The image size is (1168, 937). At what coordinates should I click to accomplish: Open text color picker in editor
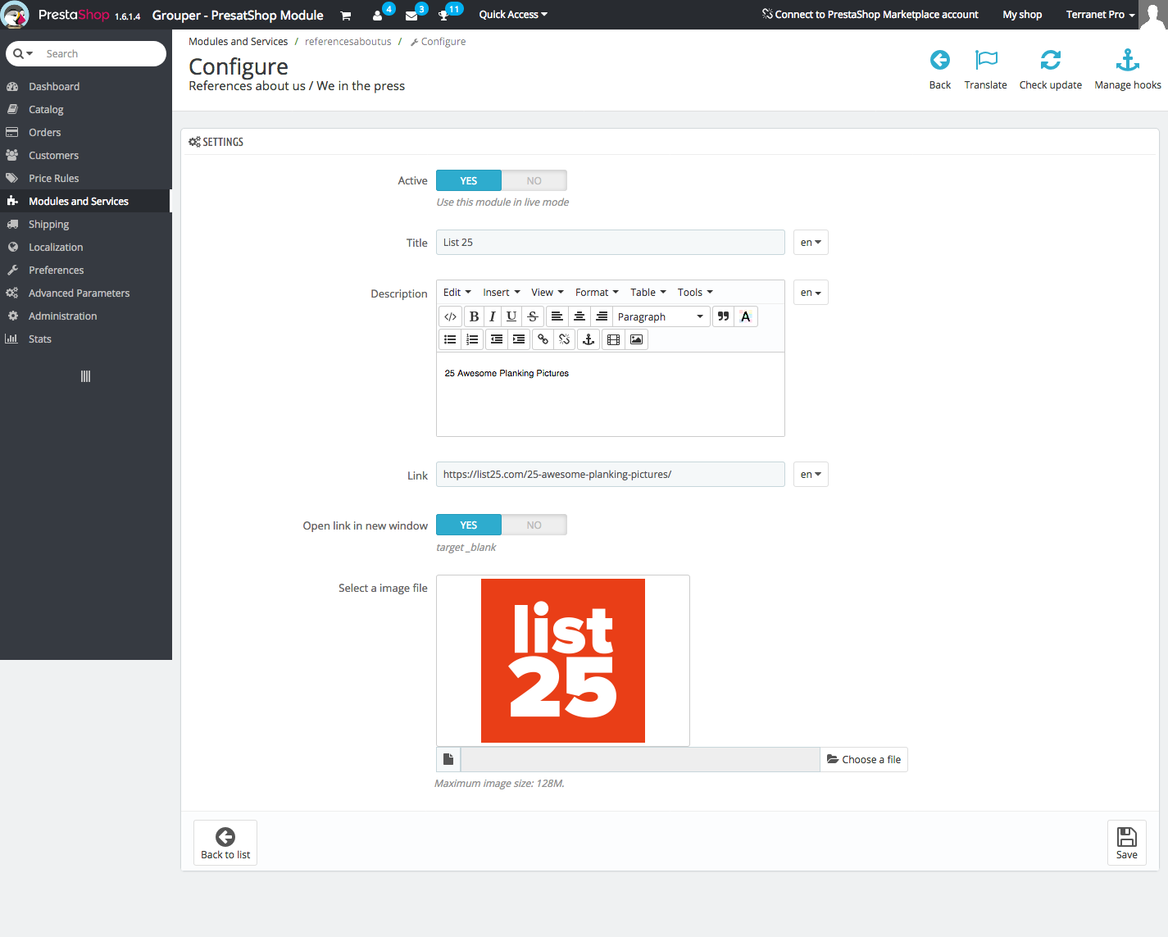pos(745,316)
